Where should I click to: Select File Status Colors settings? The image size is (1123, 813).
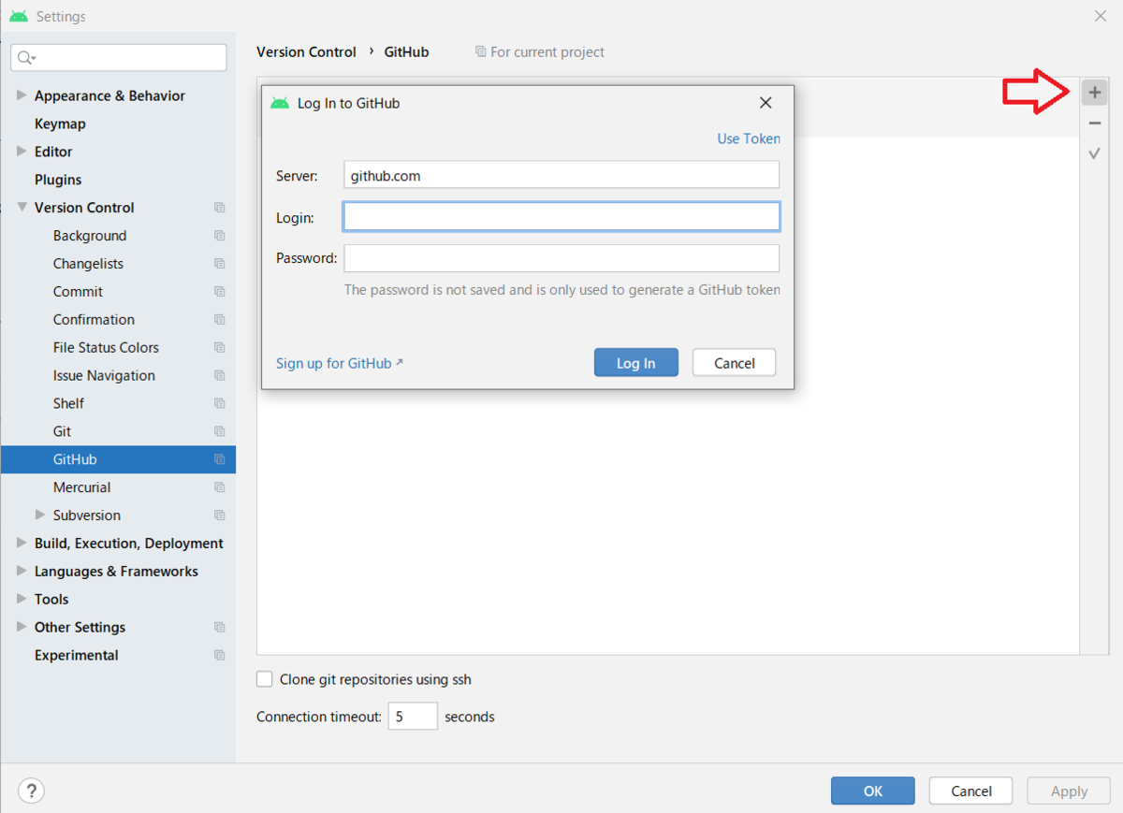pos(106,347)
